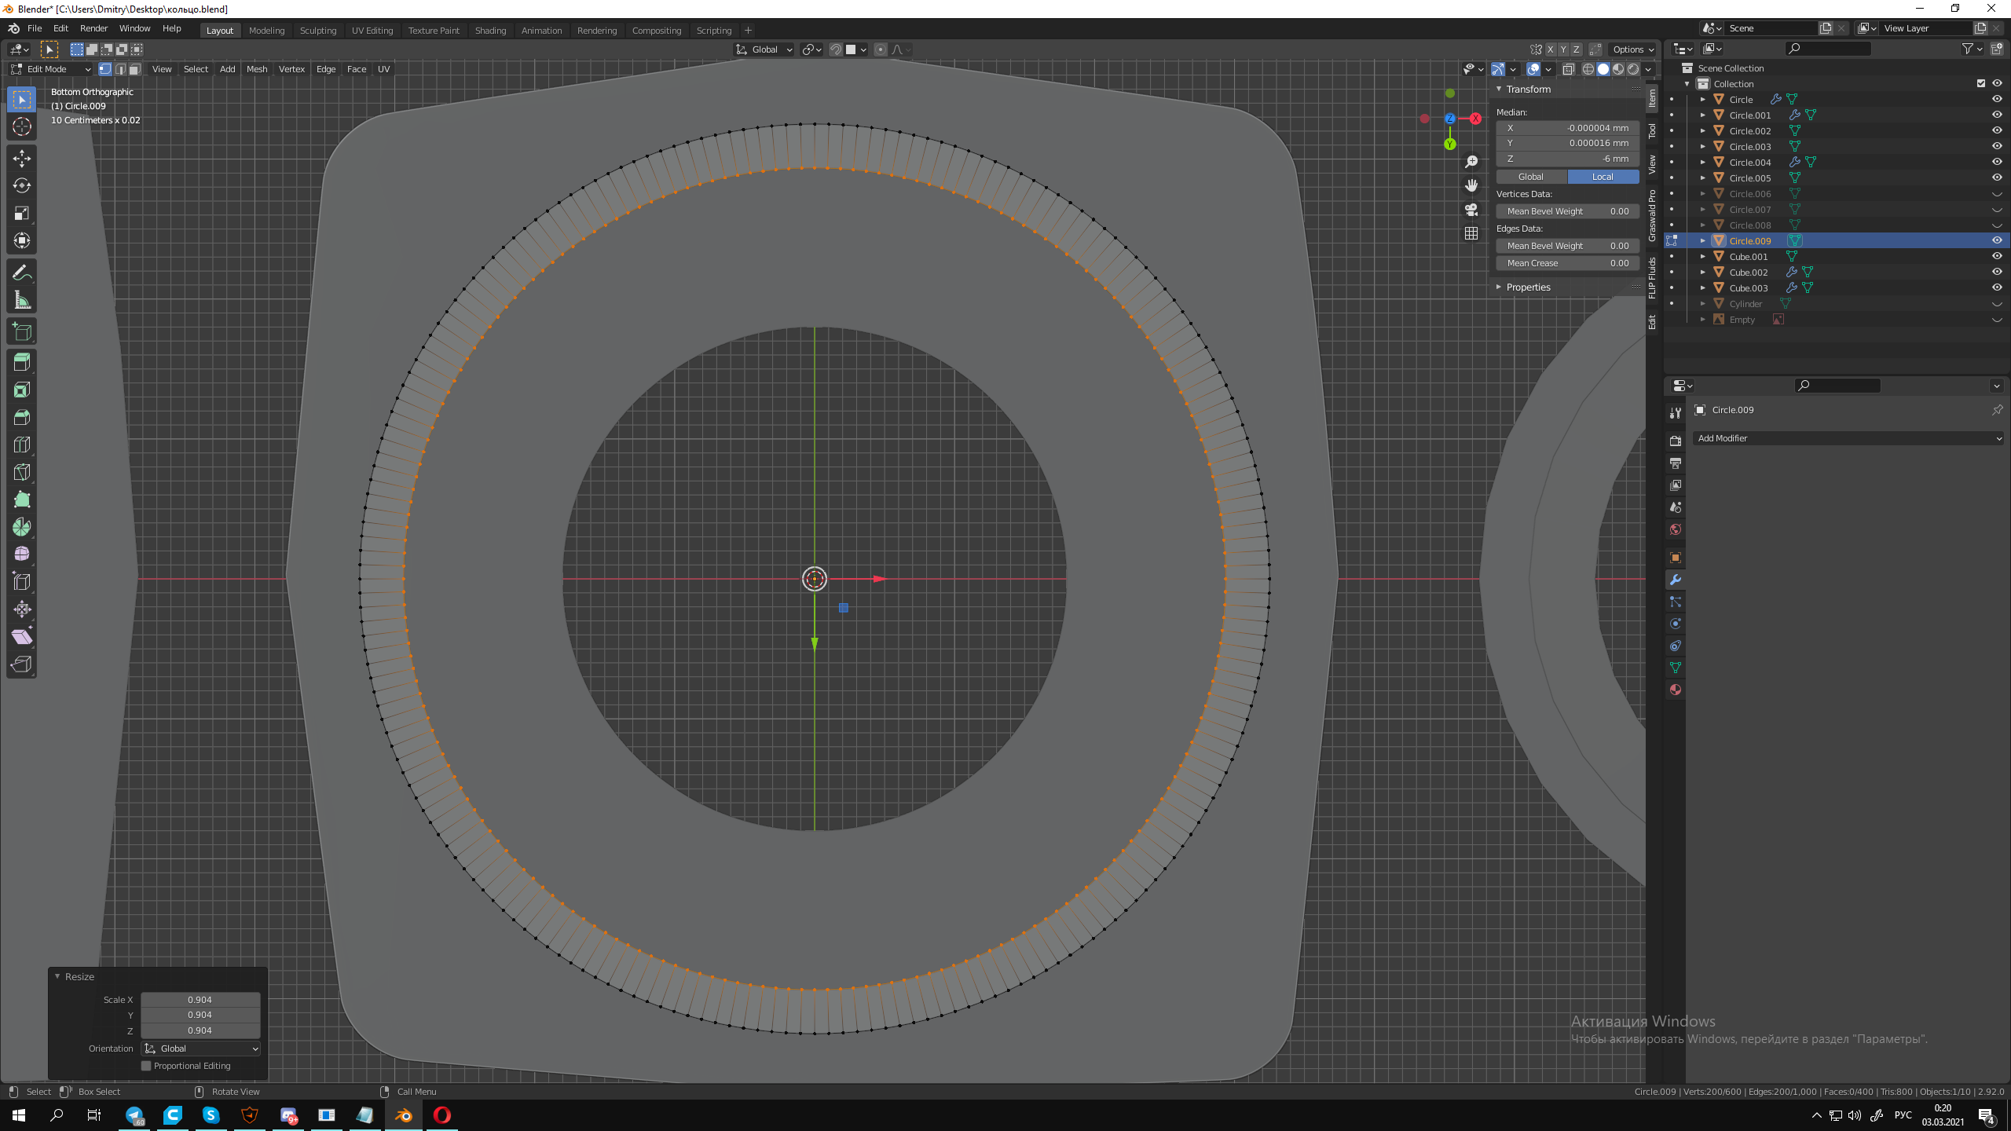Toggle camera view icon in viewport
This screenshot has width=2011, height=1131.
(1471, 210)
